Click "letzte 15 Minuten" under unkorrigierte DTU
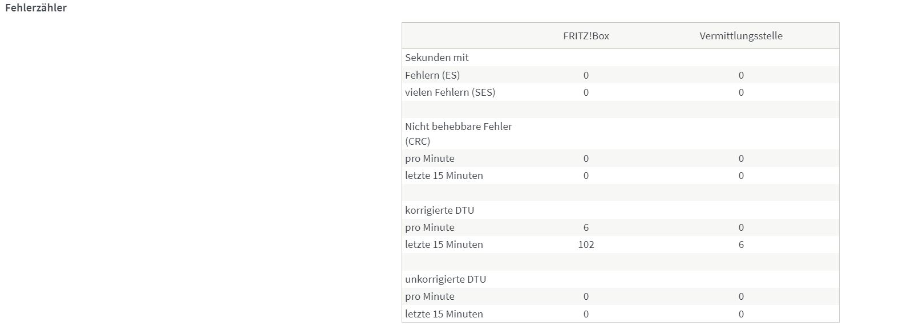Screen dimensions: 907x326 444,314
